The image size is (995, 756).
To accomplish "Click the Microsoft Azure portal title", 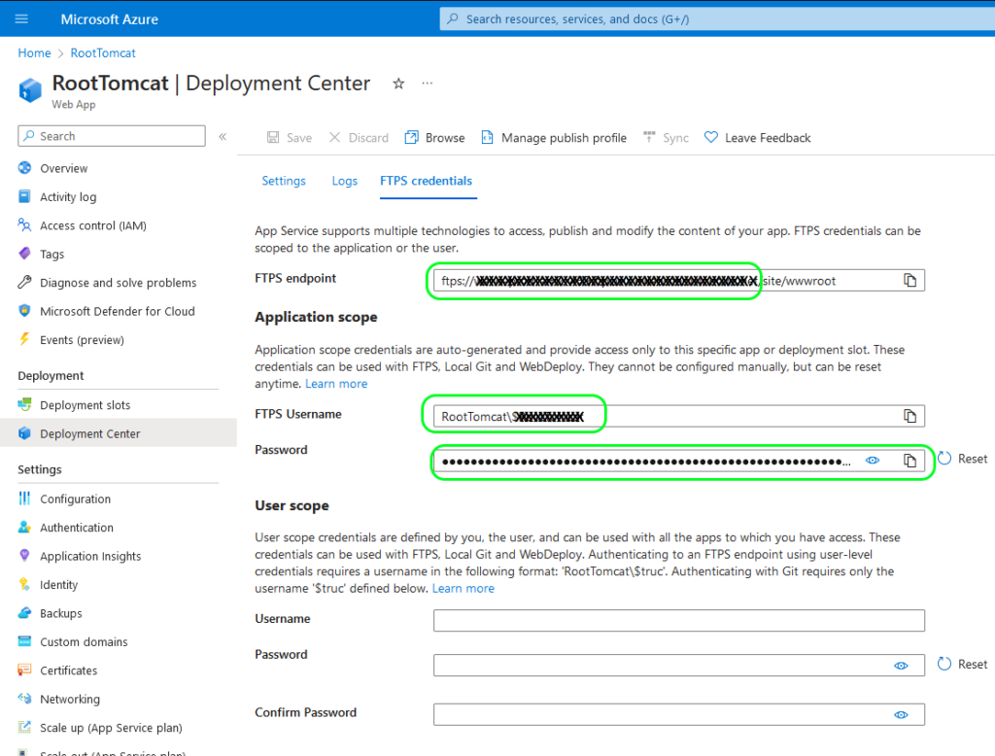I will (110, 19).
